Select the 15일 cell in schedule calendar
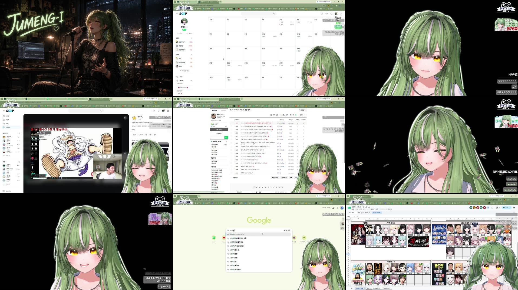The width and height of the screenshot is (518, 290). tap(235, 53)
